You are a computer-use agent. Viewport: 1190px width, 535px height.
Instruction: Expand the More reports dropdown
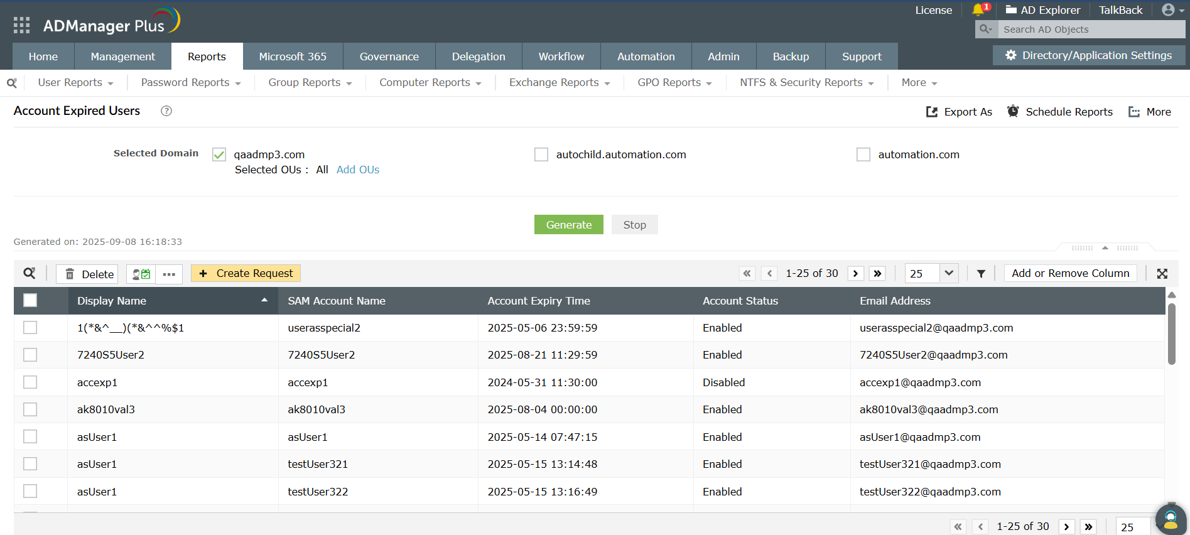tap(919, 83)
